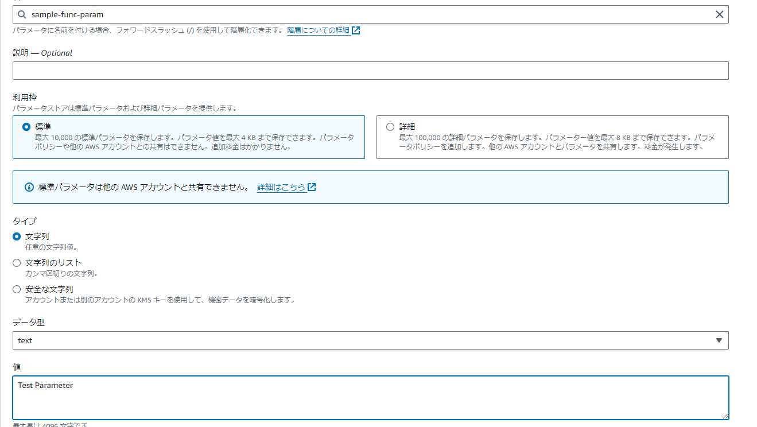Click into the 値 textarea with Test Parameter
757x427 pixels.
(370, 398)
